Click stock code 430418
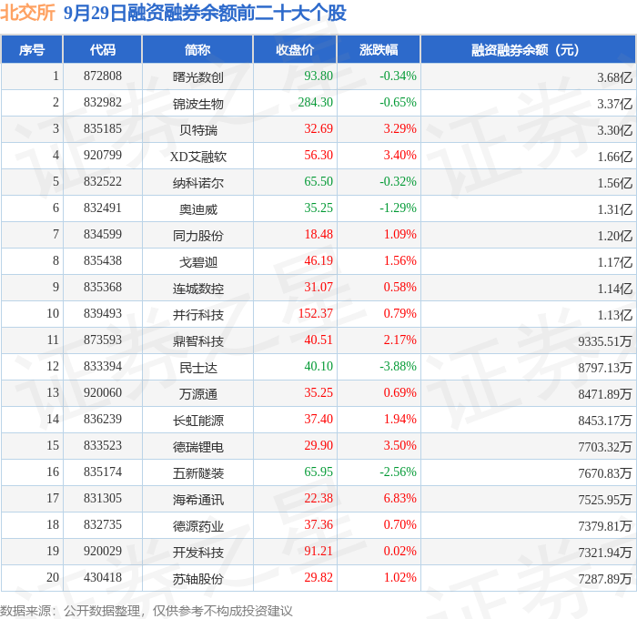The image size is (637, 619). click(103, 578)
